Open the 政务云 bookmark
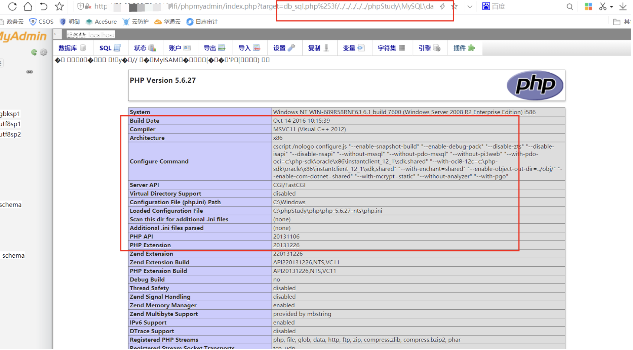The width and height of the screenshot is (633, 350). (12, 22)
